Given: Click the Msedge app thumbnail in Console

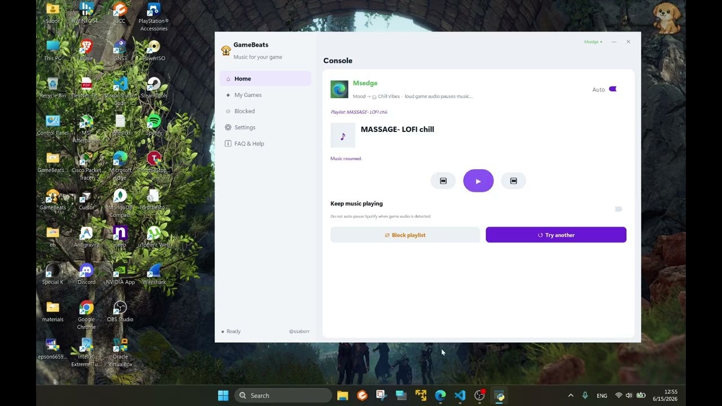Looking at the screenshot, I should click(340, 89).
